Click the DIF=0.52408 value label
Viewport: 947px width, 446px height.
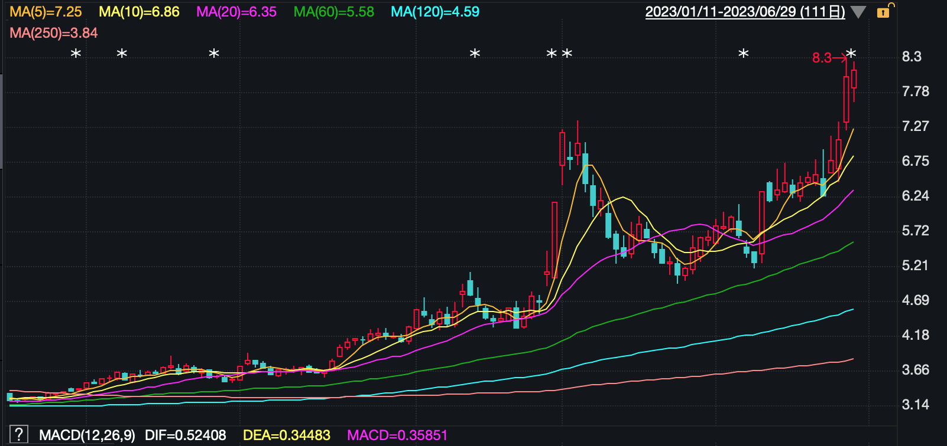click(x=185, y=435)
